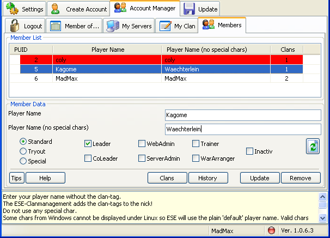
Task: Click the Waechterlein cell in the member list
Action: click(216, 69)
